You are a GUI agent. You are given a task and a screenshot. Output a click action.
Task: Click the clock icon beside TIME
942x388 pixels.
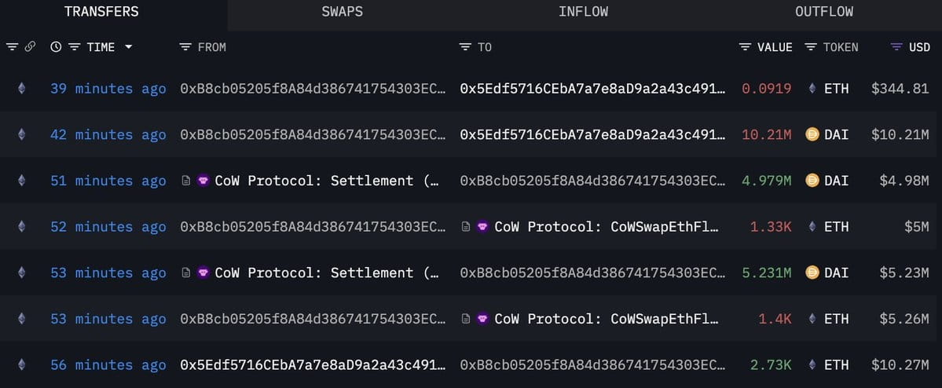pyautogui.click(x=56, y=47)
